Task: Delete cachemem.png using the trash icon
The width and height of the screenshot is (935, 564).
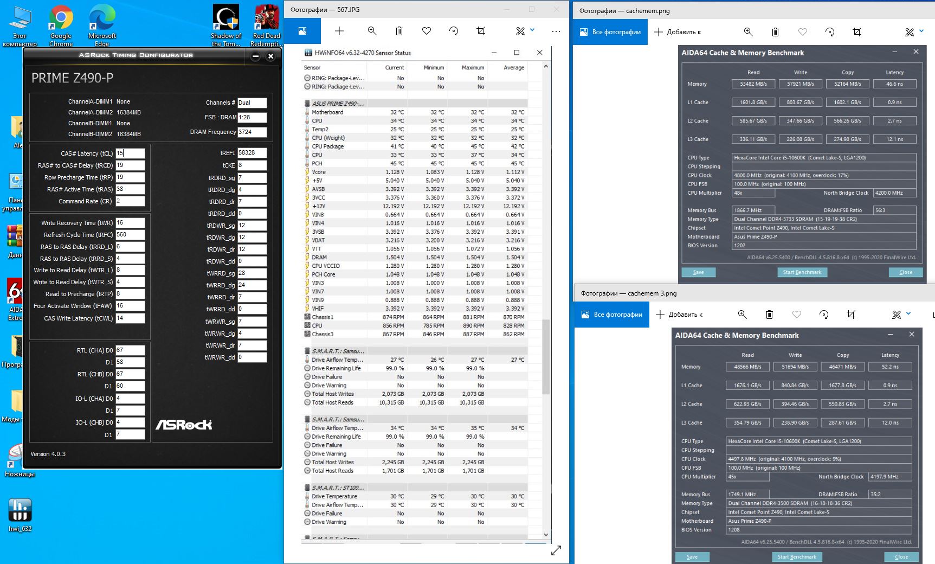Action: [x=775, y=32]
